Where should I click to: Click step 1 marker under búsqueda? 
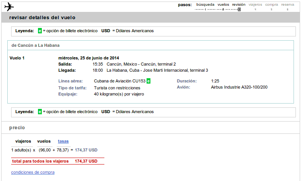pyautogui.click(x=205, y=10)
